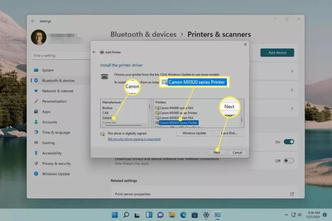
Task: Open Bluetooth & devices category
Action: 58,81
